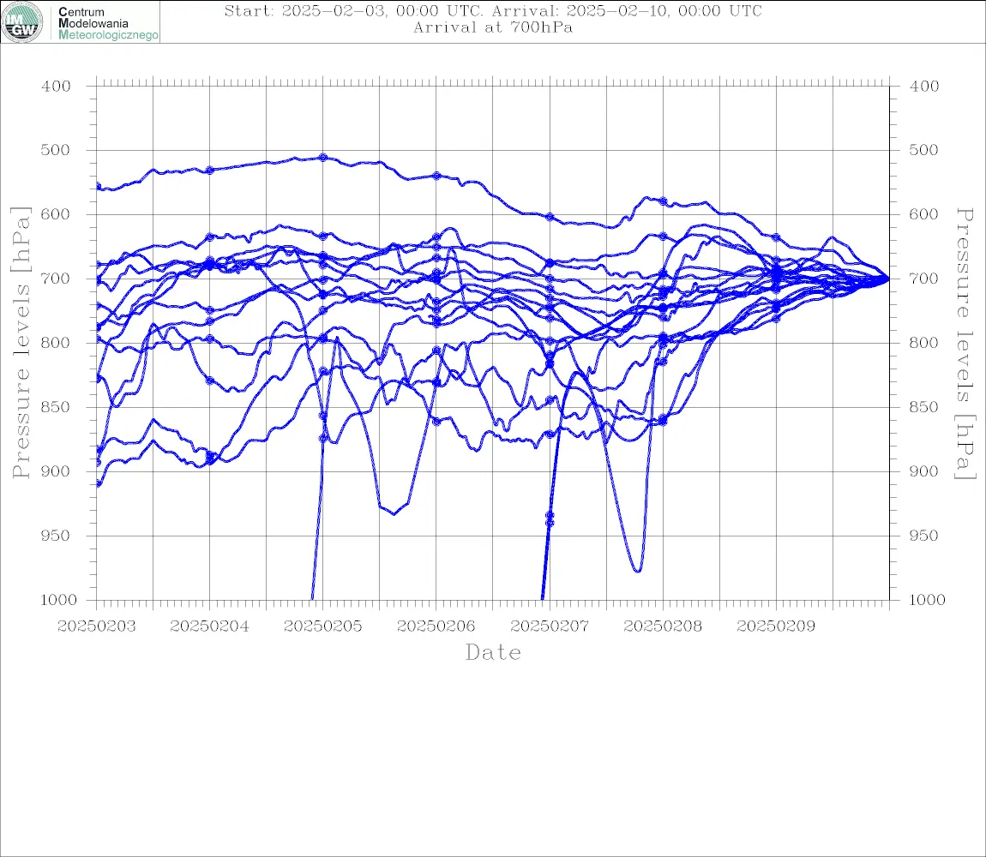
Task: Click the left axis 700 label
Action: 56,279
